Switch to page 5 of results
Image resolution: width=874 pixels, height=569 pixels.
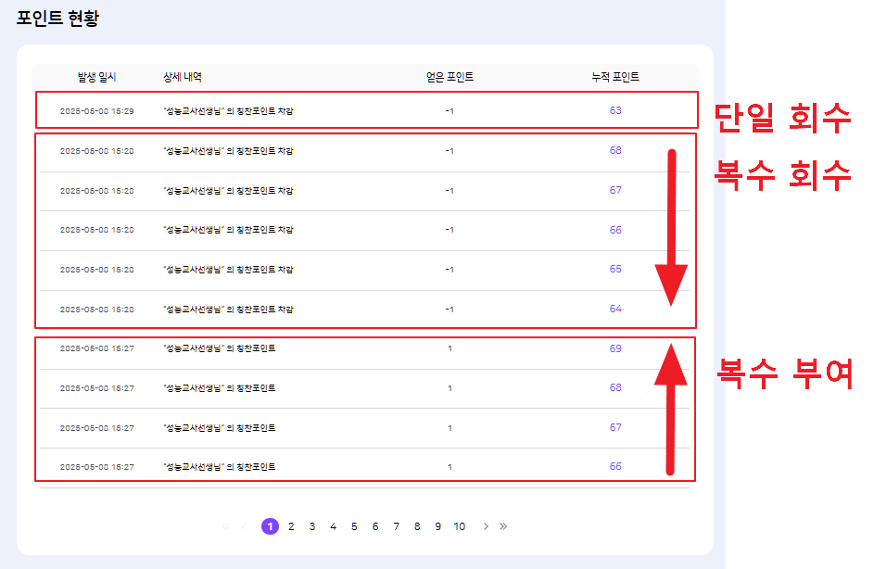[354, 526]
